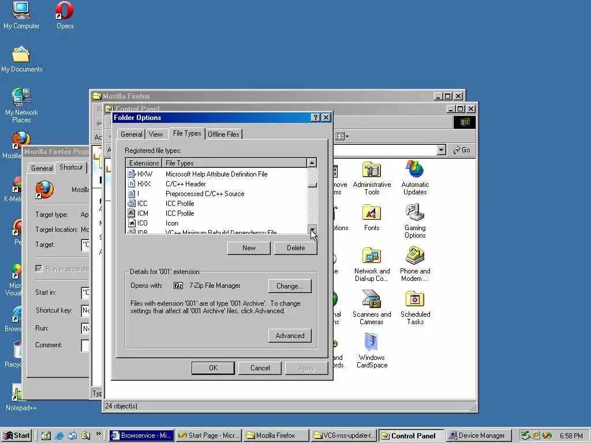591x443 pixels.
Task: Click the Views toolbar icon in Control Panel
Action: pyautogui.click(x=342, y=136)
